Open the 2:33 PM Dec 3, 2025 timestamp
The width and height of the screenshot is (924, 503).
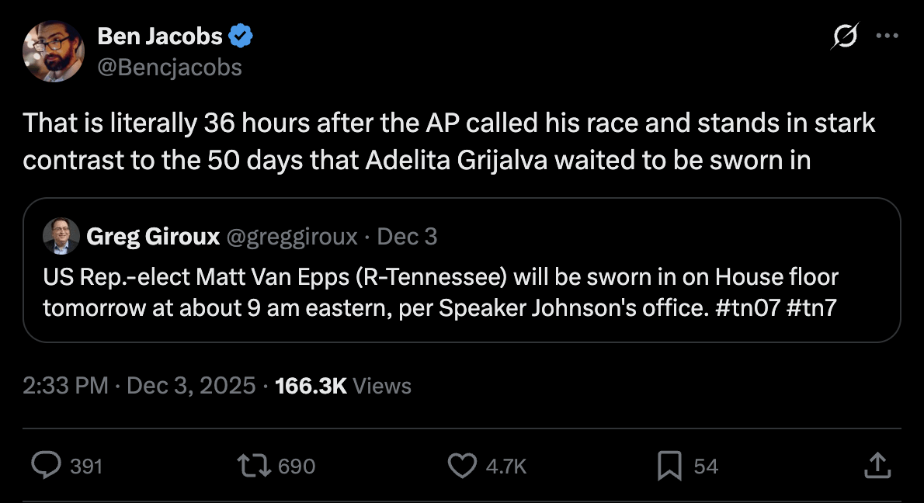(x=139, y=386)
